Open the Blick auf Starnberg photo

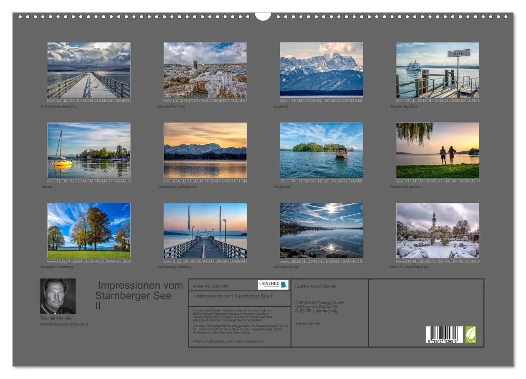click(x=205, y=70)
